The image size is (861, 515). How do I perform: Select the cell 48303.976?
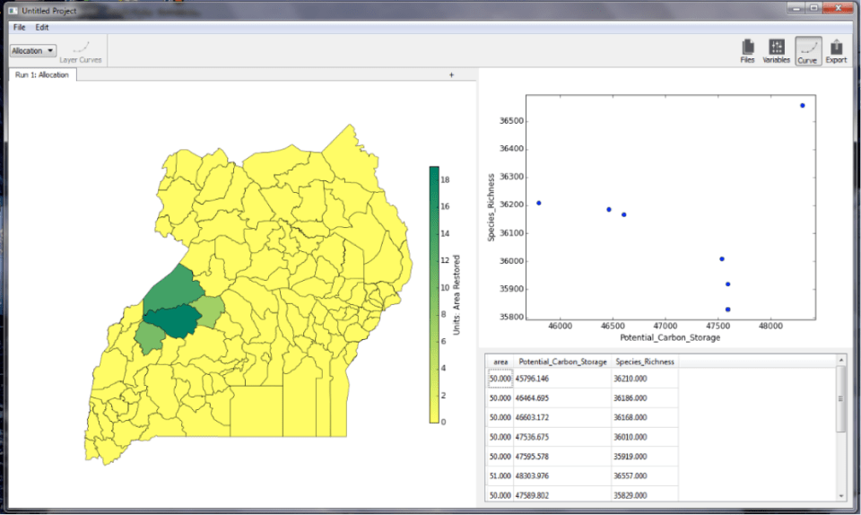[x=562, y=476]
